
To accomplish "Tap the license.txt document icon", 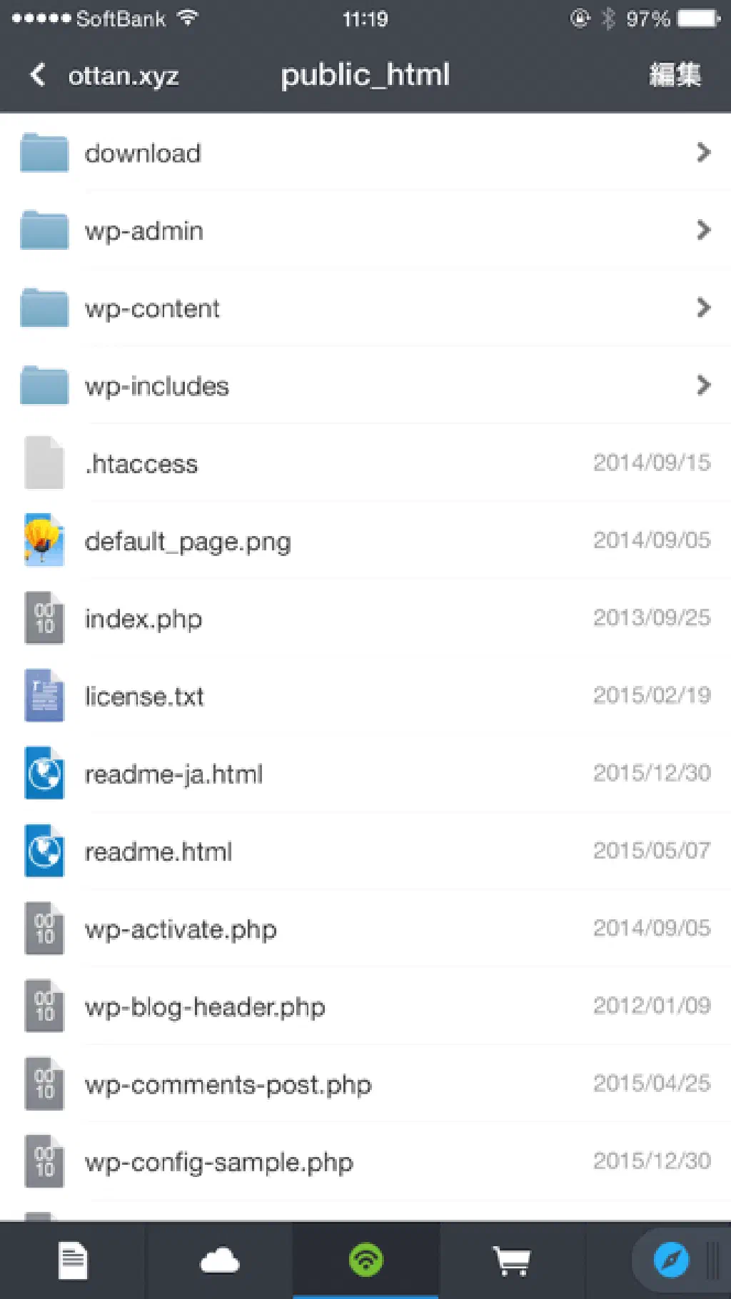I will tap(44, 696).
